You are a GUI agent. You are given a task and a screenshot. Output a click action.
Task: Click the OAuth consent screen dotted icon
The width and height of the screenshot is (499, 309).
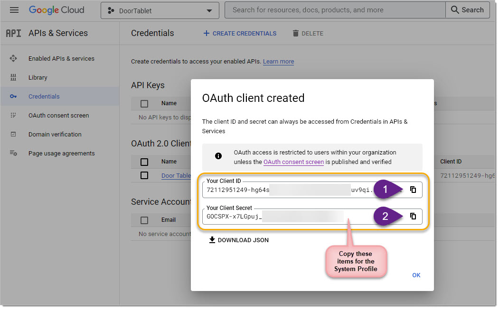[13, 115]
